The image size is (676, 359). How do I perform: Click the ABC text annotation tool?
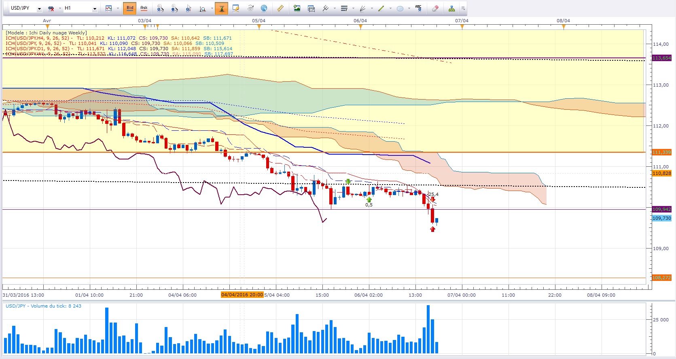pos(418,8)
